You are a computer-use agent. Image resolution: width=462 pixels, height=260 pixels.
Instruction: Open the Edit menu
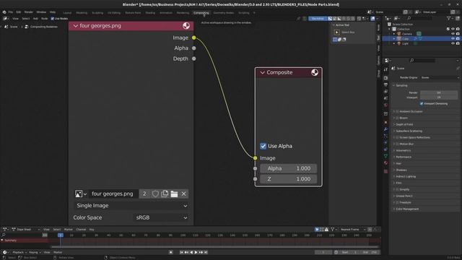coord(19,12)
